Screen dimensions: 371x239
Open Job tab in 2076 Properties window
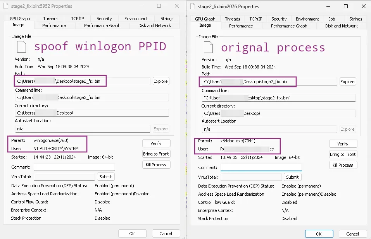click(332, 19)
